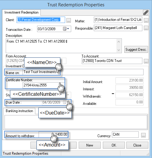Open attachments with the paperclip icon
Screen dimensions: 152x158
click(146, 12)
